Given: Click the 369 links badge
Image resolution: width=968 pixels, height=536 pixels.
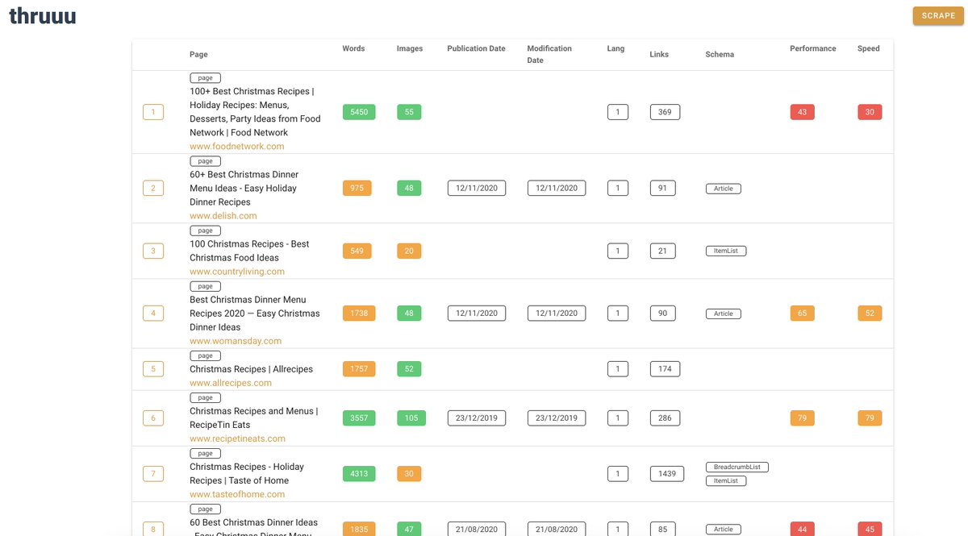Looking at the screenshot, I should click(x=665, y=112).
